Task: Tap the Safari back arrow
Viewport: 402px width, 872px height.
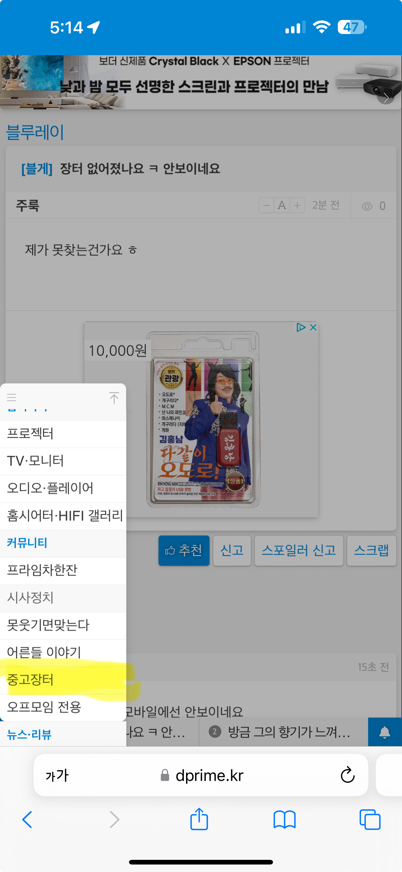Action: (x=27, y=820)
